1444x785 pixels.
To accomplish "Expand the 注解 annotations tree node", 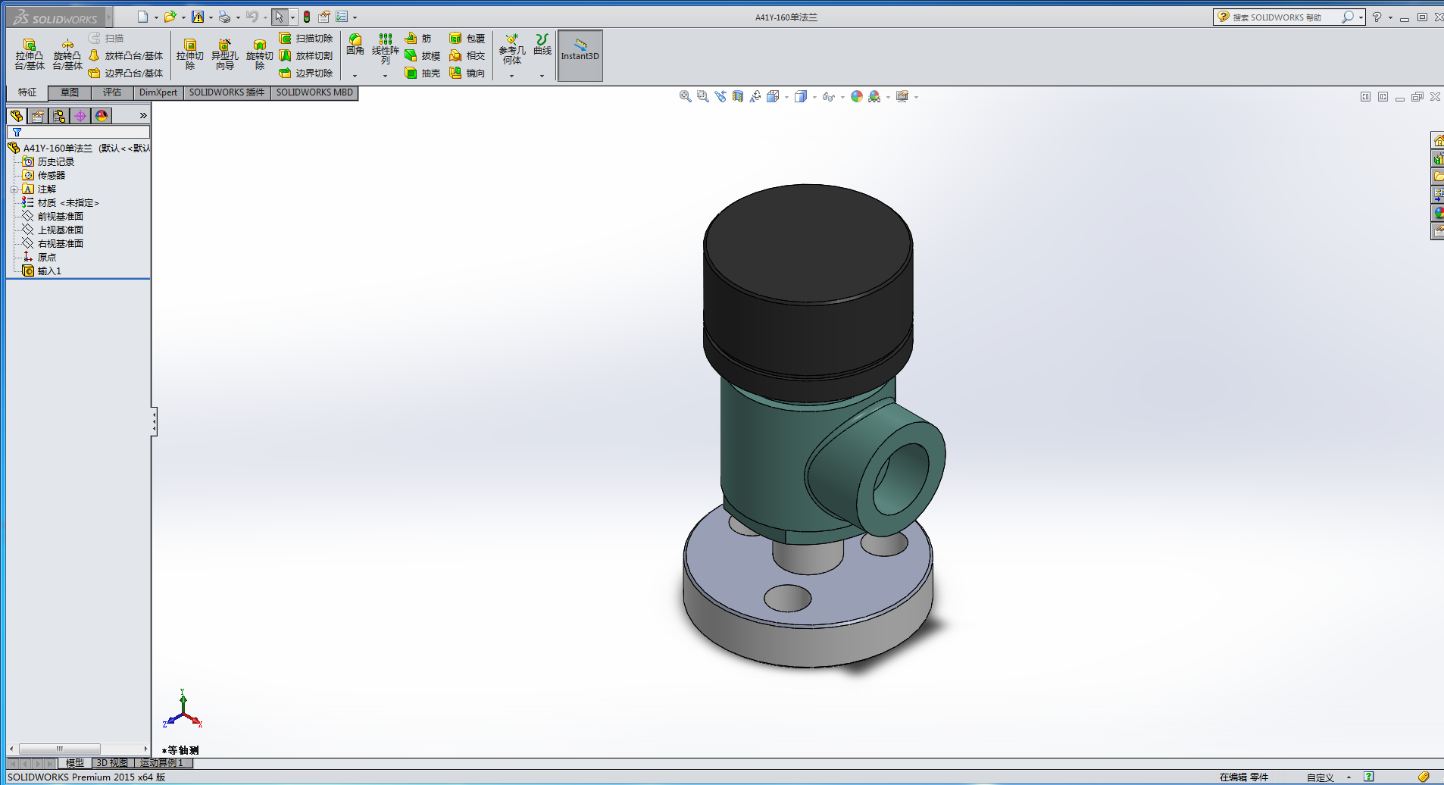I will 14,189.
